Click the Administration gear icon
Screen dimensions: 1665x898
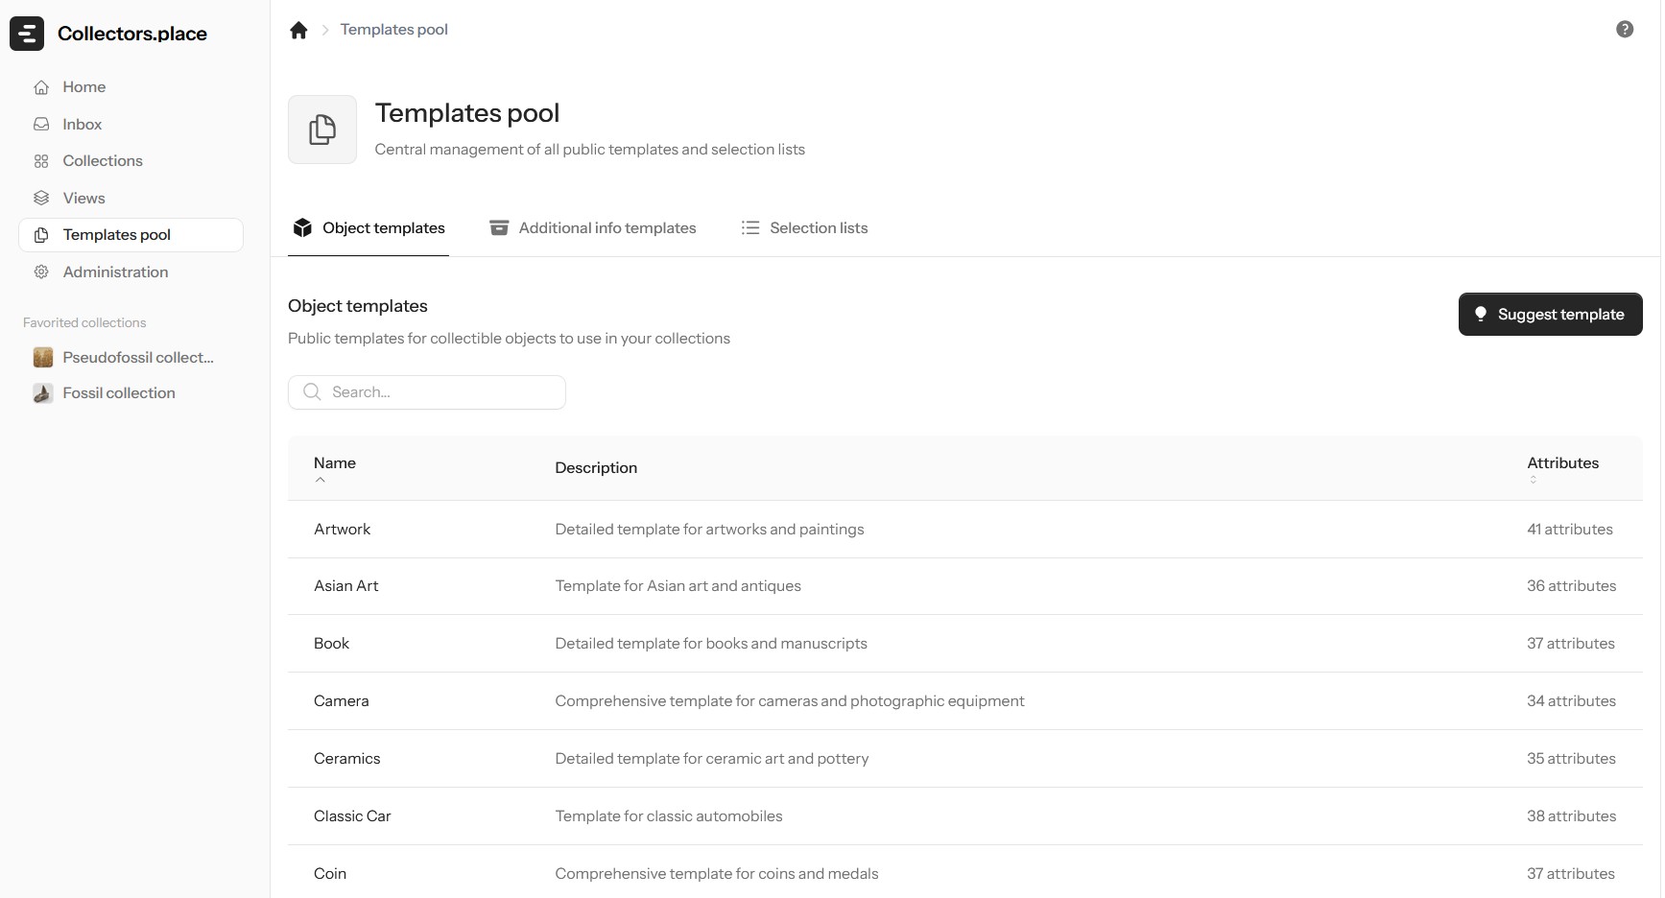[41, 272]
